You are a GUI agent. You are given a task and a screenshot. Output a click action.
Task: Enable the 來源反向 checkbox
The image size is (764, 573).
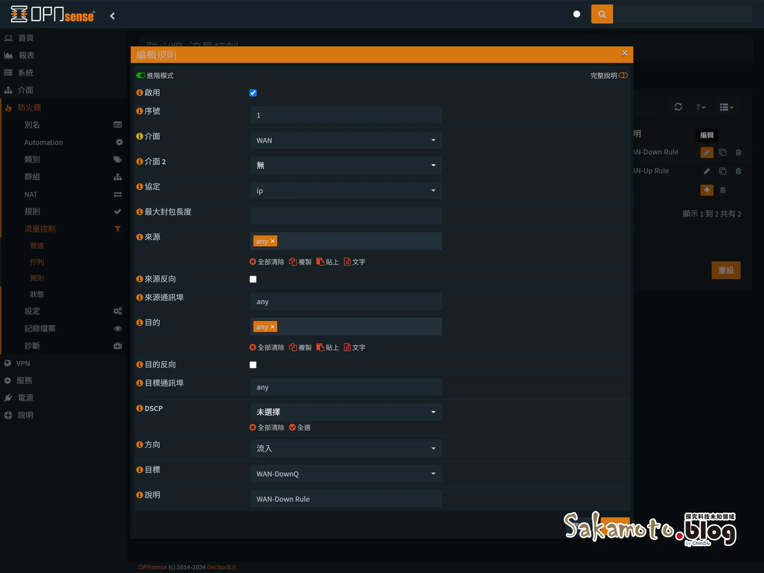pos(253,279)
